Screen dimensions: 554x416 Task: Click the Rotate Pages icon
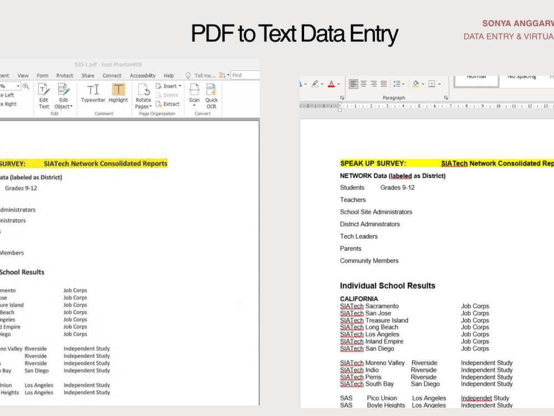point(143,90)
